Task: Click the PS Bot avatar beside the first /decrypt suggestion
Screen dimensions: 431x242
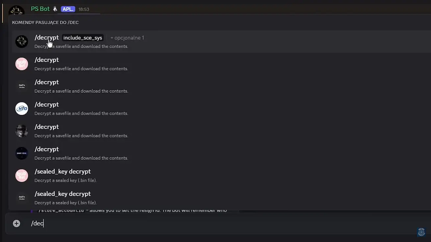Action: click(x=21, y=41)
